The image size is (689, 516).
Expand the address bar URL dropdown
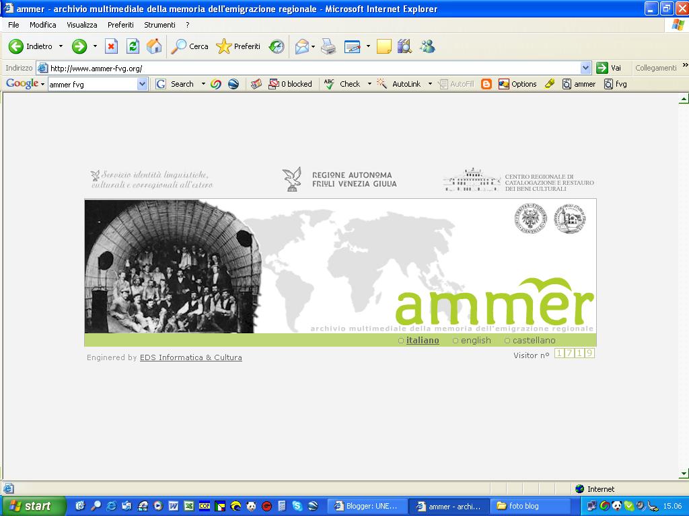[585, 68]
